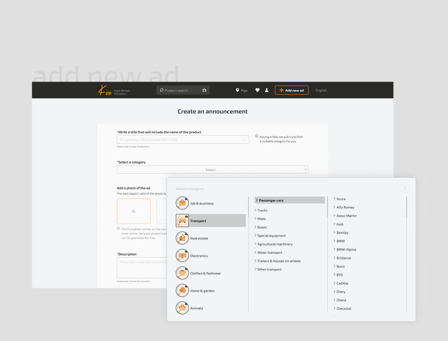Expand the Special equipment subcategory
The width and height of the screenshot is (448, 341).
[271, 236]
